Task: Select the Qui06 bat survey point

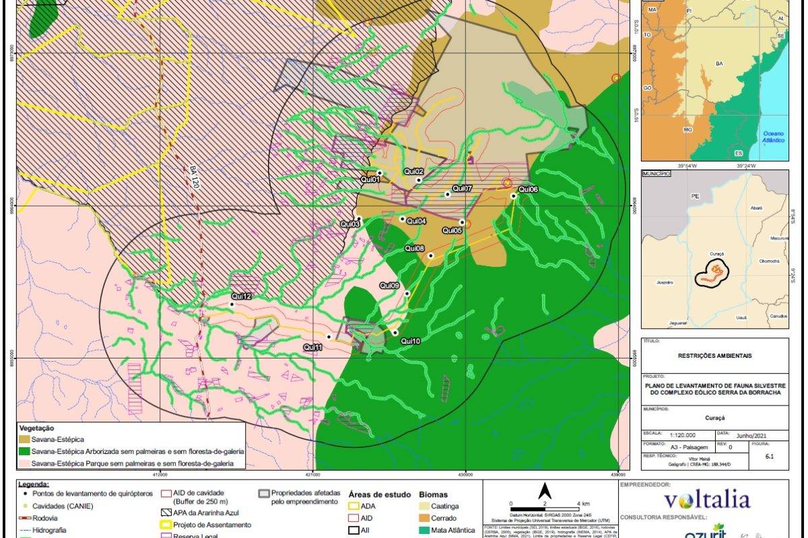Action: pyautogui.click(x=513, y=196)
